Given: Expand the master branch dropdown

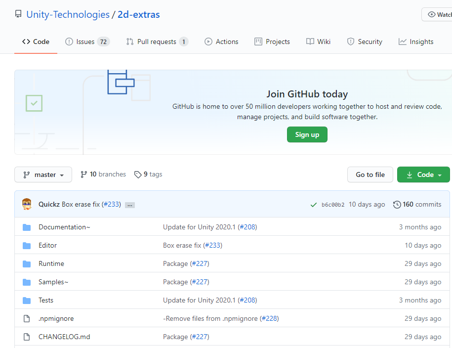Looking at the screenshot, I should (x=43, y=174).
